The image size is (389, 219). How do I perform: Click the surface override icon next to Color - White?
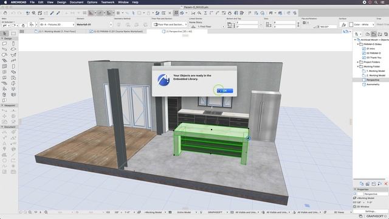pos(343,24)
